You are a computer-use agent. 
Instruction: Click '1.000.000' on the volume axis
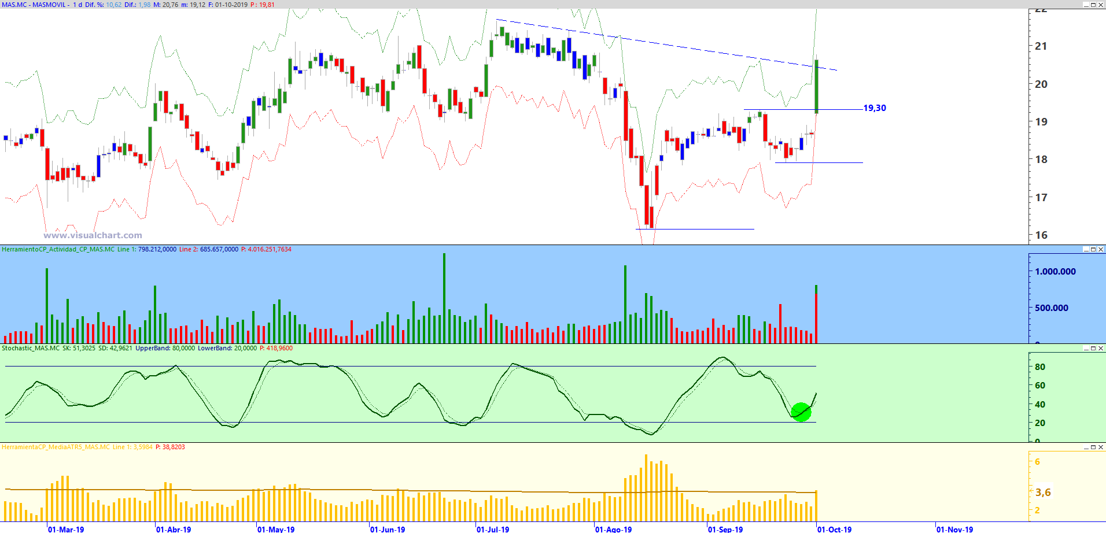(x=1055, y=272)
